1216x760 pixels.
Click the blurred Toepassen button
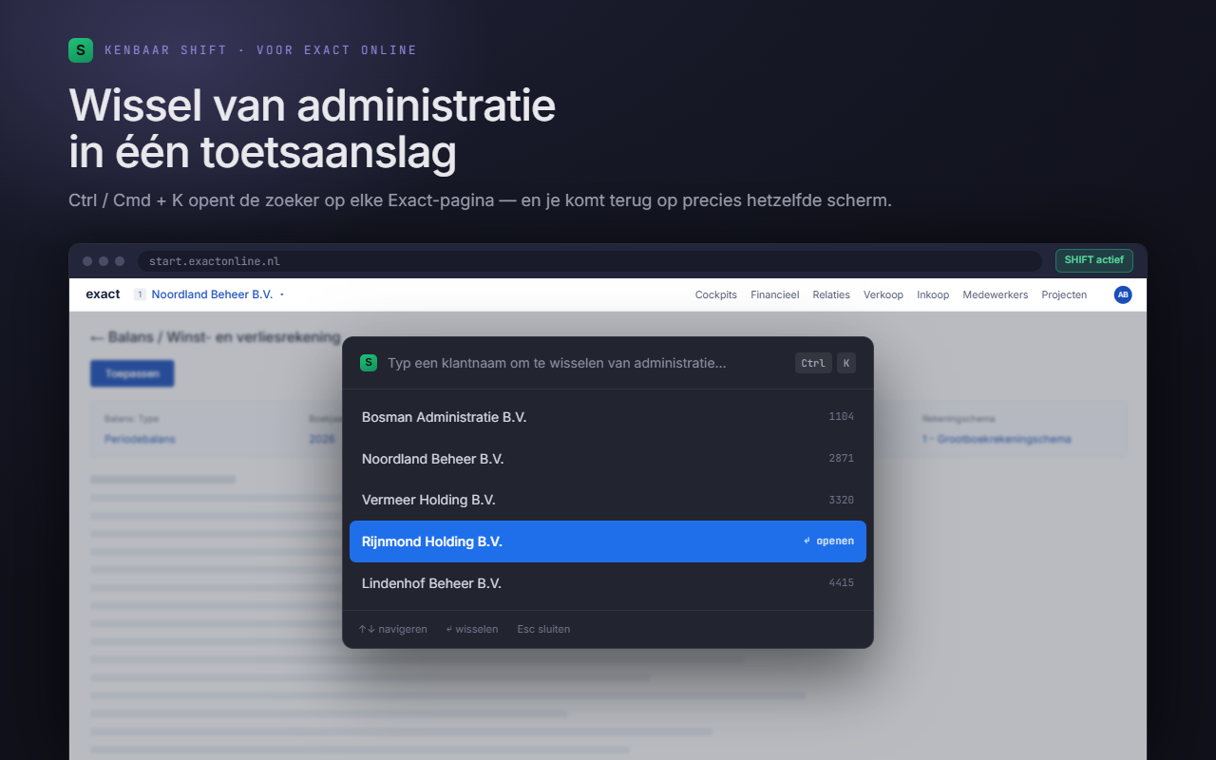132,373
